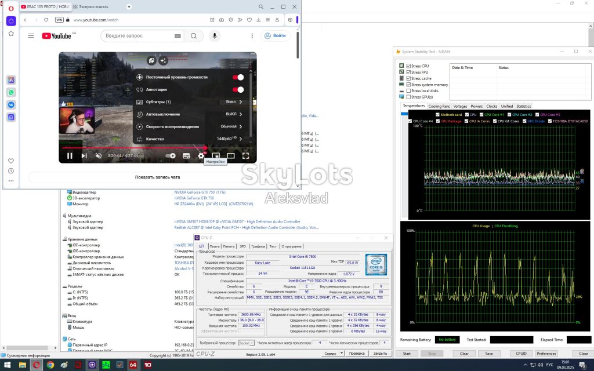Take a snapshot with Opera camera icon
The height and width of the screenshot is (371, 594).
[222, 20]
